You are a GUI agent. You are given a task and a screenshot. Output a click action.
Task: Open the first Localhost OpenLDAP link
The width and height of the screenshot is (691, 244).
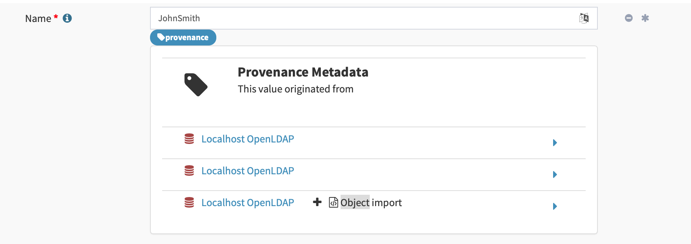248,139
